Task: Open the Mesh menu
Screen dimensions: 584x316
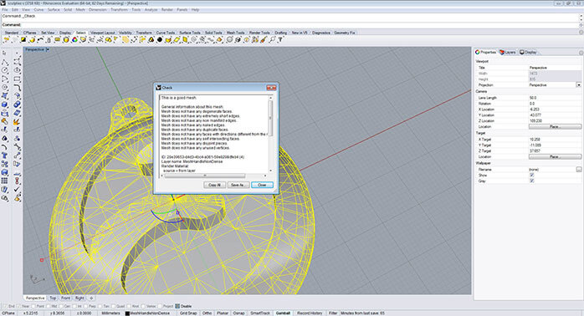Action: (80, 10)
